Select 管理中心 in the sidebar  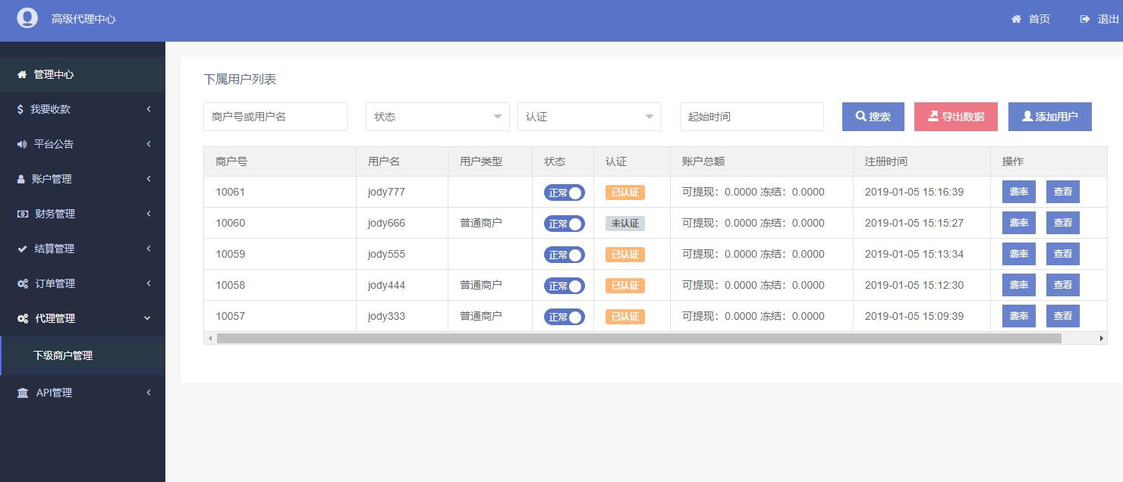click(x=54, y=74)
